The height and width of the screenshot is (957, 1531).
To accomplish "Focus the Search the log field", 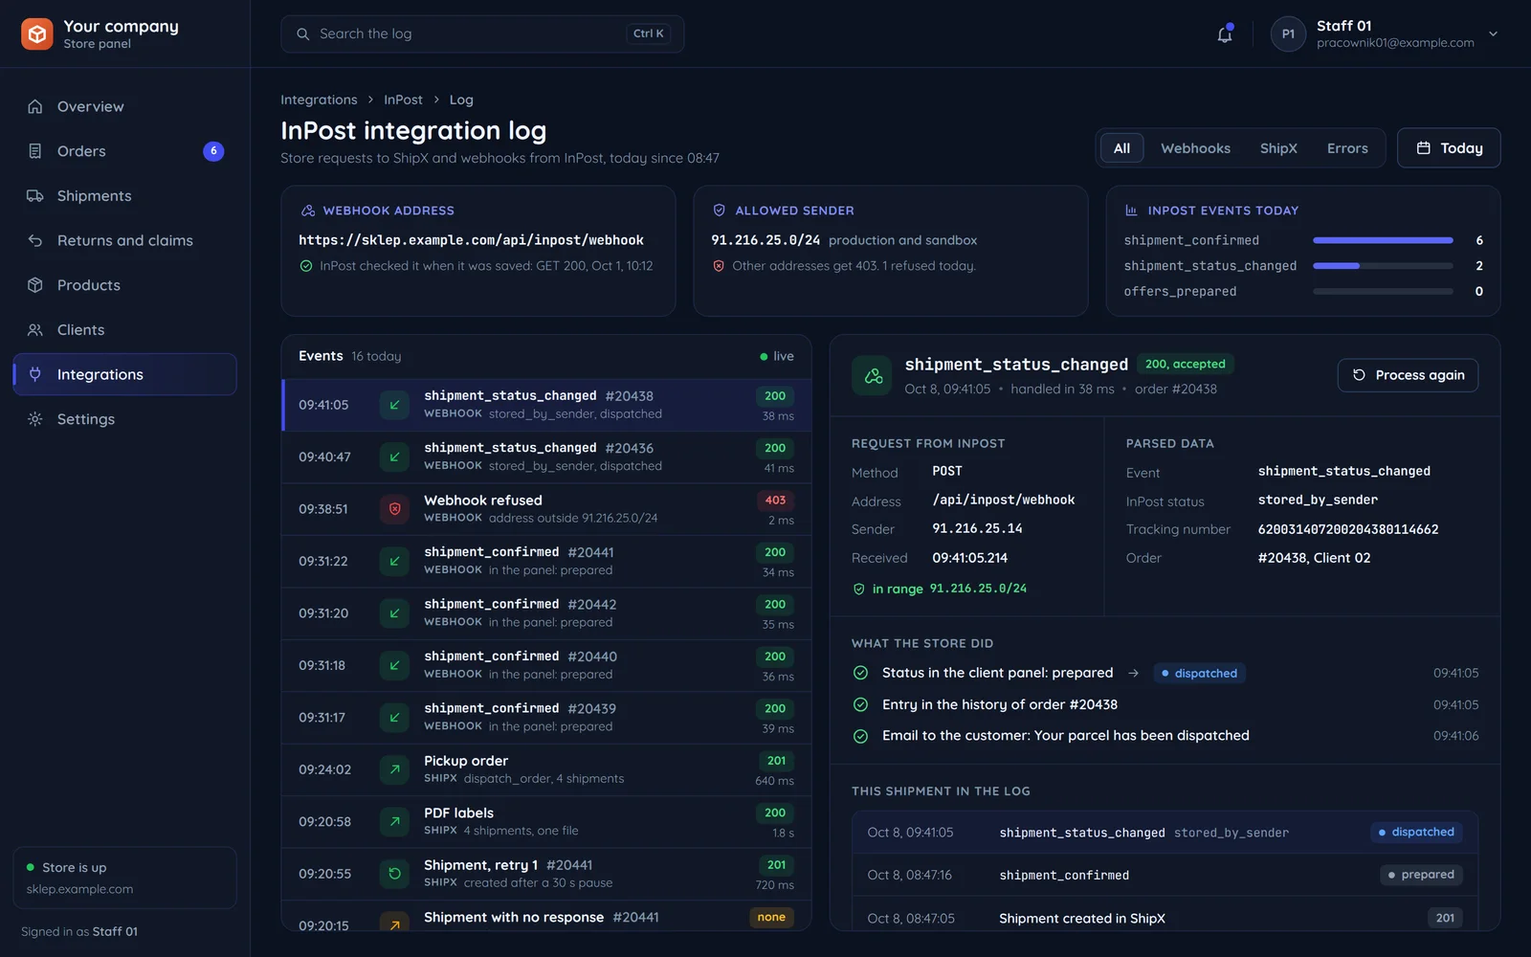I will tap(482, 34).
